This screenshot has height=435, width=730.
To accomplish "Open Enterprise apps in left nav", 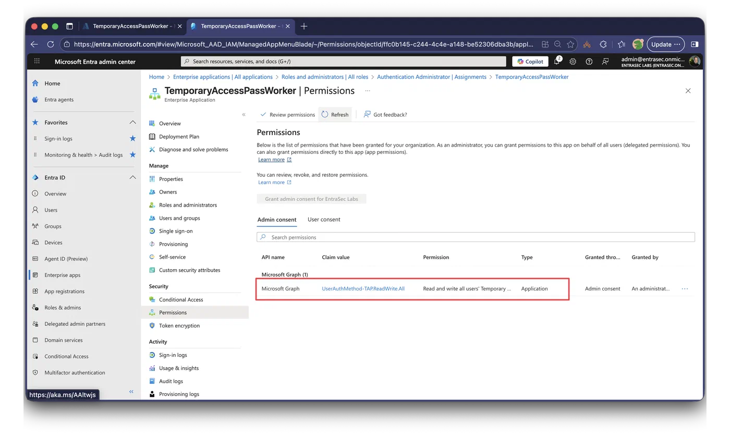I will [63, 275].
